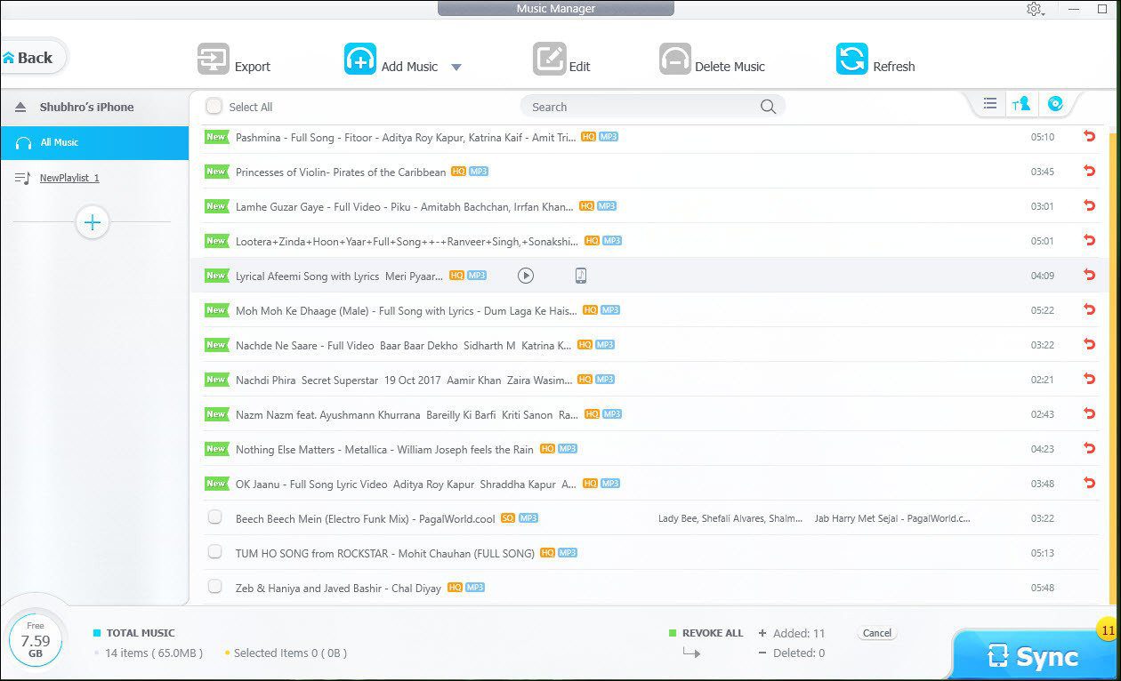Click the phone icon on the Lyrical Afeemi row

(x=581, y=276)
